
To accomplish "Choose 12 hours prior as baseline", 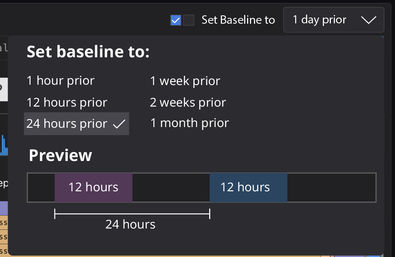I will pyautogui.click(x=67, y=102).
